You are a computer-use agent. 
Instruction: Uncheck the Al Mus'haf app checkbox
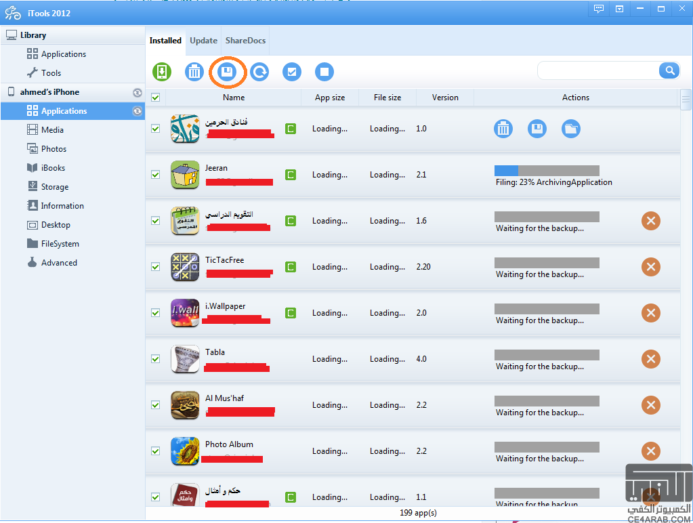156,405
